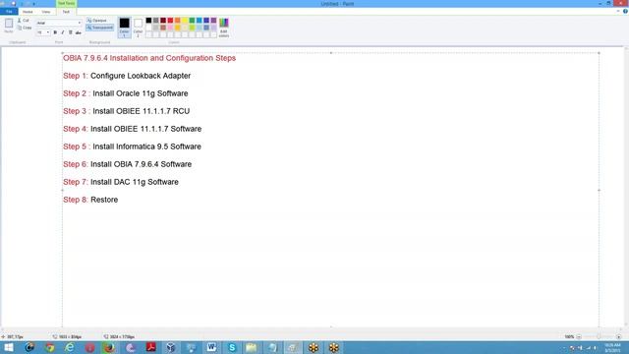The width and height of the screenshot is (629, 354).
Task: Click the Cut command in the ribbon
Action: coord(24,20)
